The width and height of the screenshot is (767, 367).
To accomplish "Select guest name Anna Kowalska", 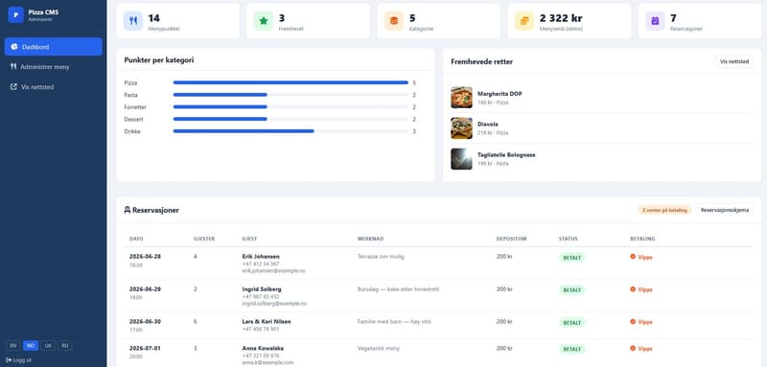I will point(263,349).
